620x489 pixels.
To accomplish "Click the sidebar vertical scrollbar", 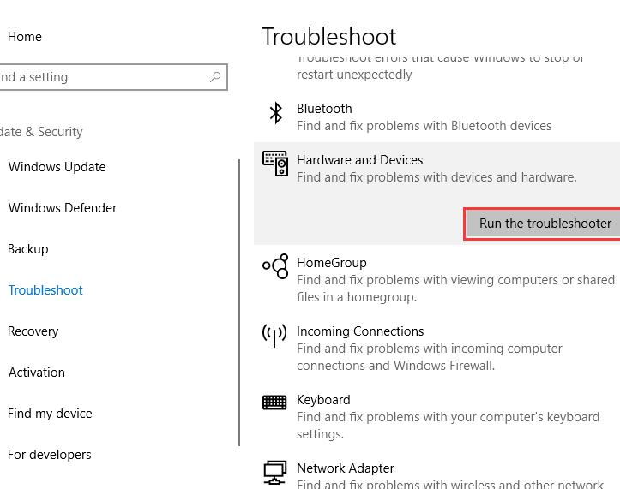I will 239,302.
